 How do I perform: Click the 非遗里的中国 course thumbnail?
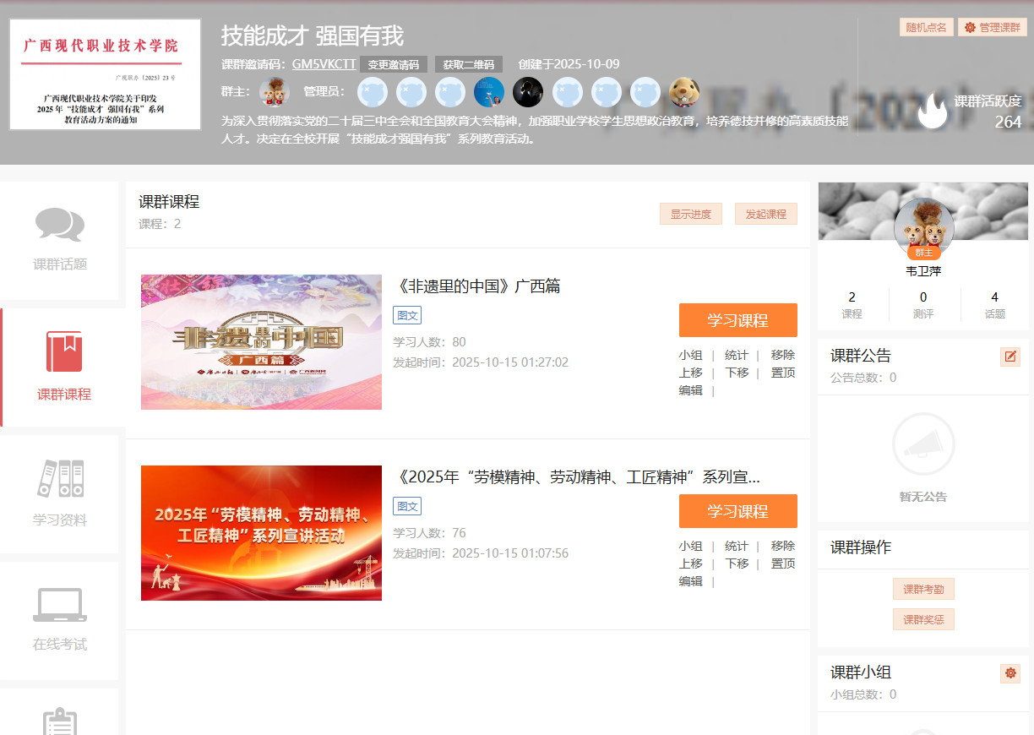pos(261,342)
